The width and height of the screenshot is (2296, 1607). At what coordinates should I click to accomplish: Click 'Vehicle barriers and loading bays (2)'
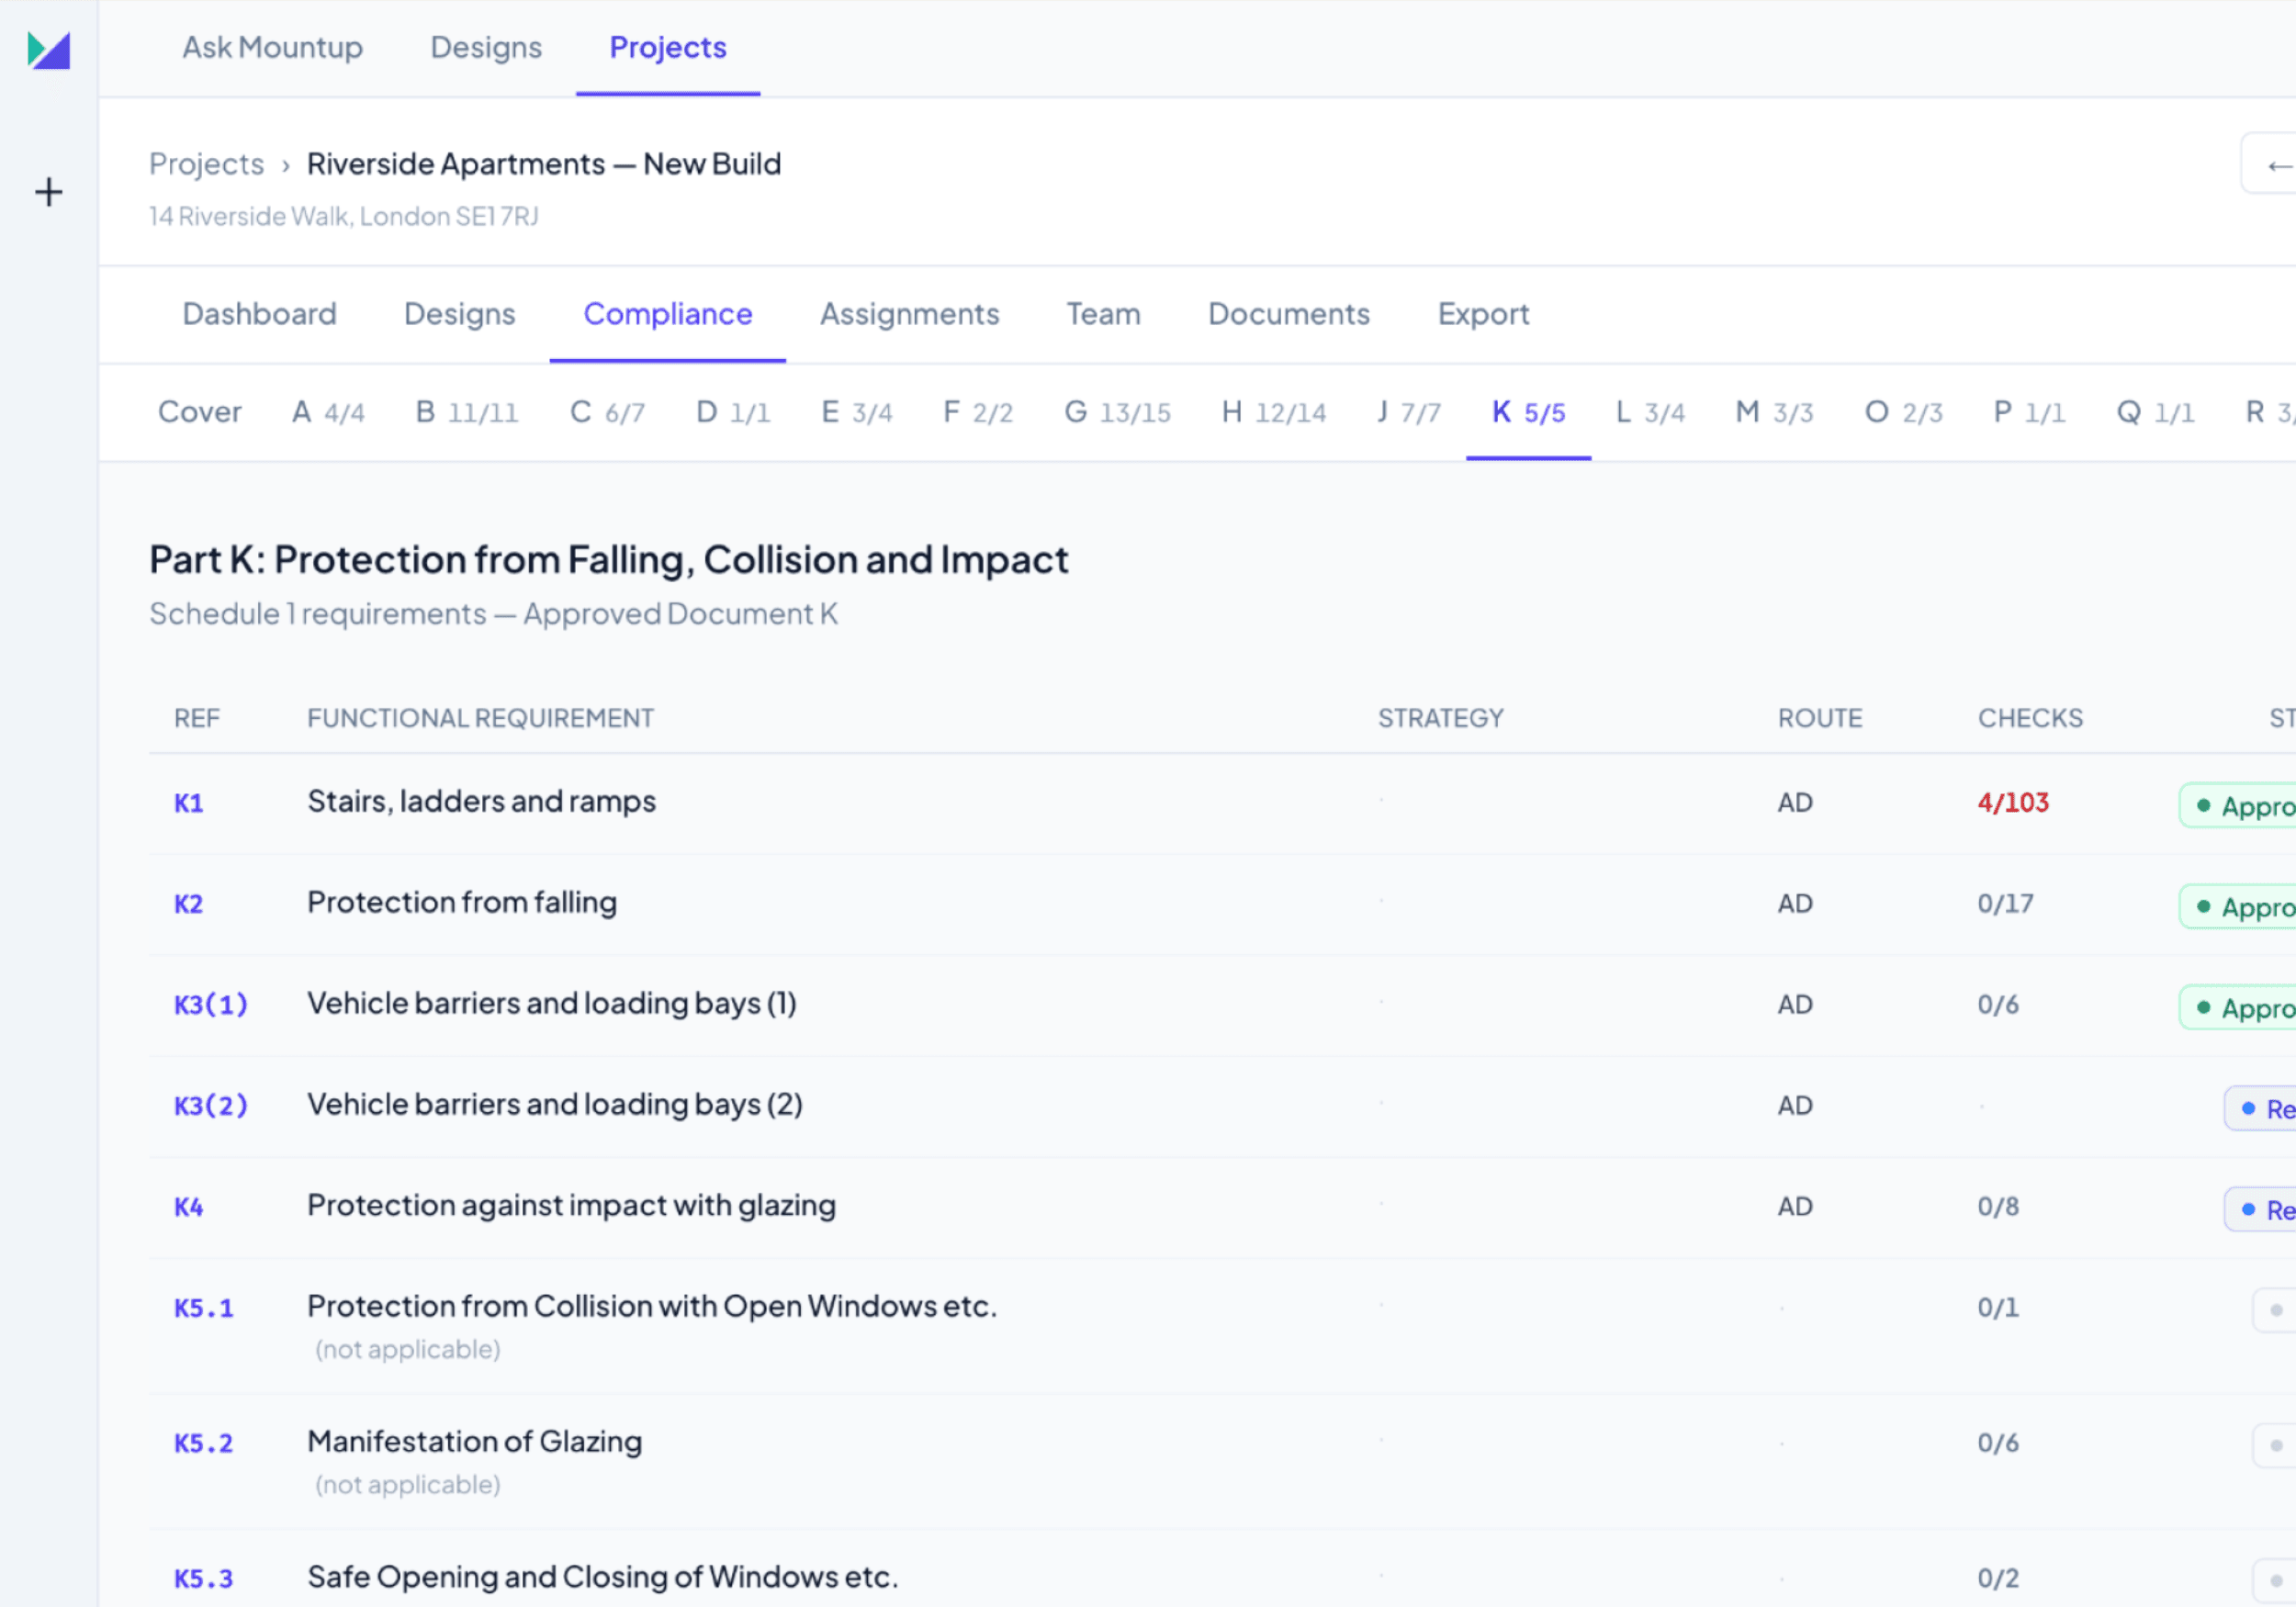pyautogui.click(x=555, y=1105)
